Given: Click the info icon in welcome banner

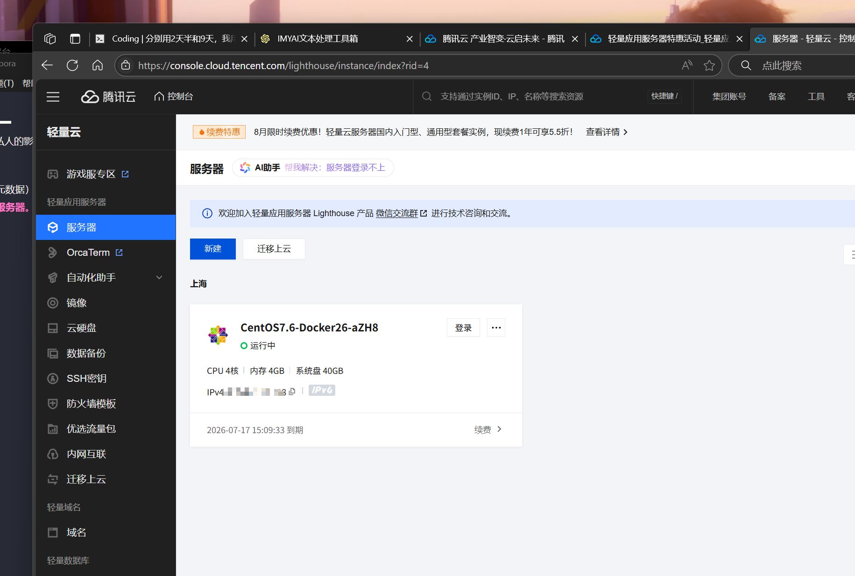Looking at the screenshot, I should 207,213.
